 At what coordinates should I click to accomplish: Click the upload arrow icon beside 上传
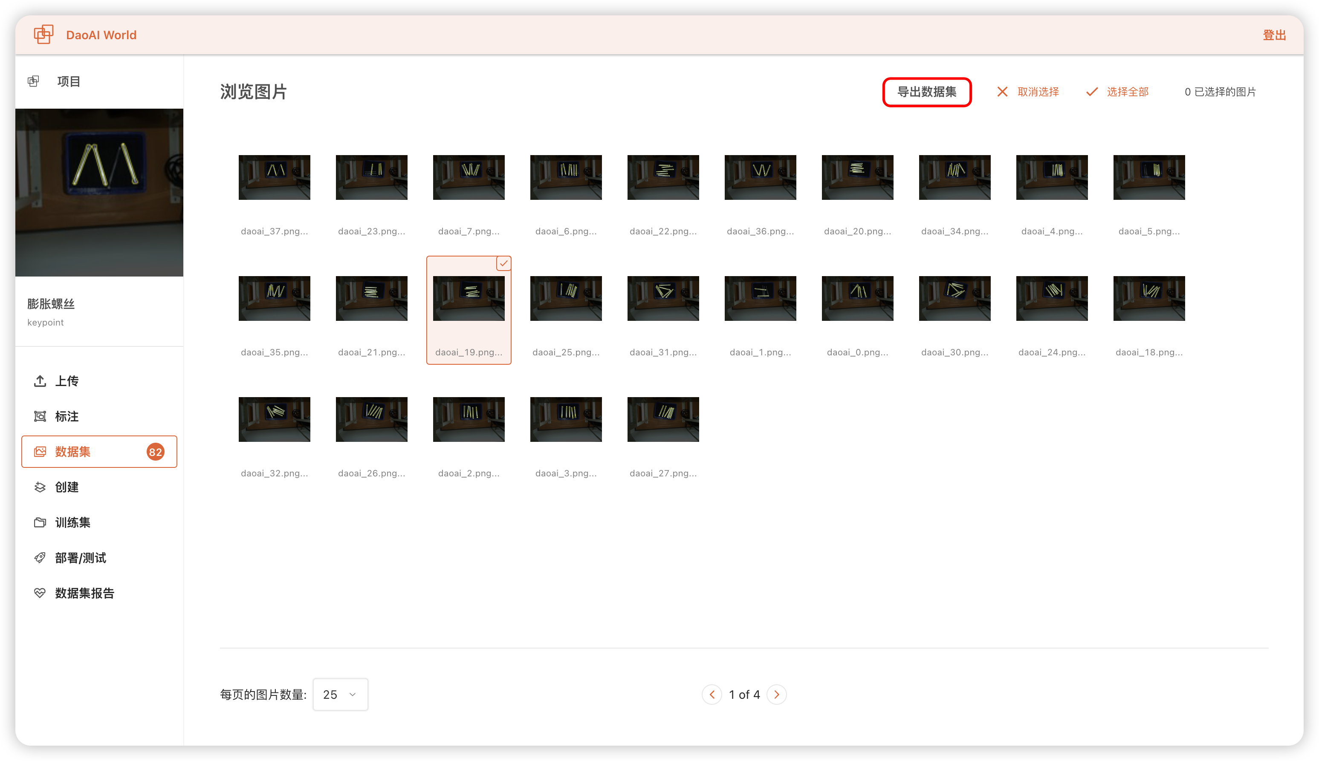point(40,381)
